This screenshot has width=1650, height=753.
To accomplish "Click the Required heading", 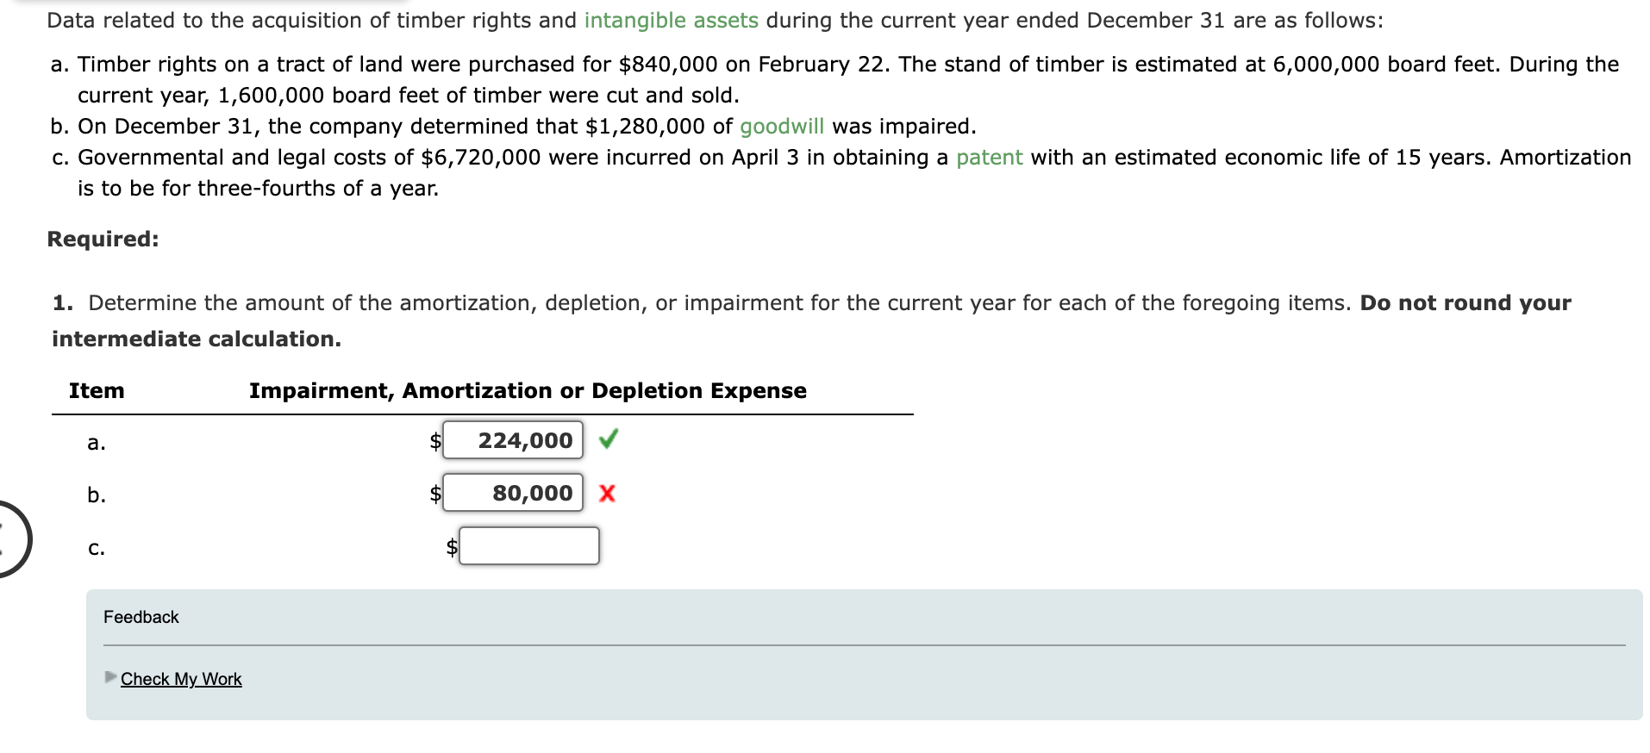I will pyautogui.click(x=103, y=239).
